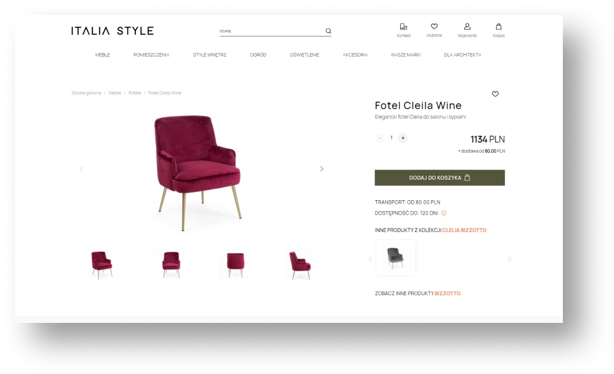Advance collection carousel with right chevron

509,259
